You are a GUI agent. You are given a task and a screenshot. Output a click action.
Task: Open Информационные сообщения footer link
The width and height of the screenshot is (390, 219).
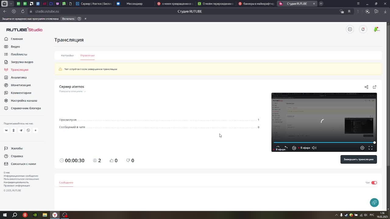(x=21, y=176)
